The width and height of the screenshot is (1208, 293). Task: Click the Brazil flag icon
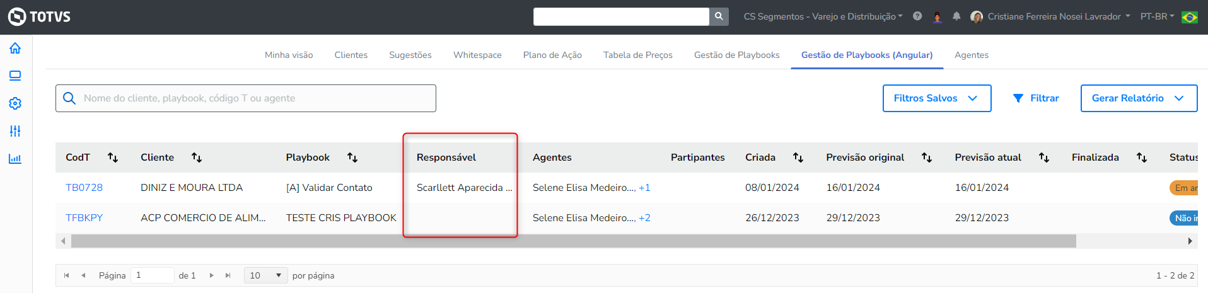click(1190, 17)
